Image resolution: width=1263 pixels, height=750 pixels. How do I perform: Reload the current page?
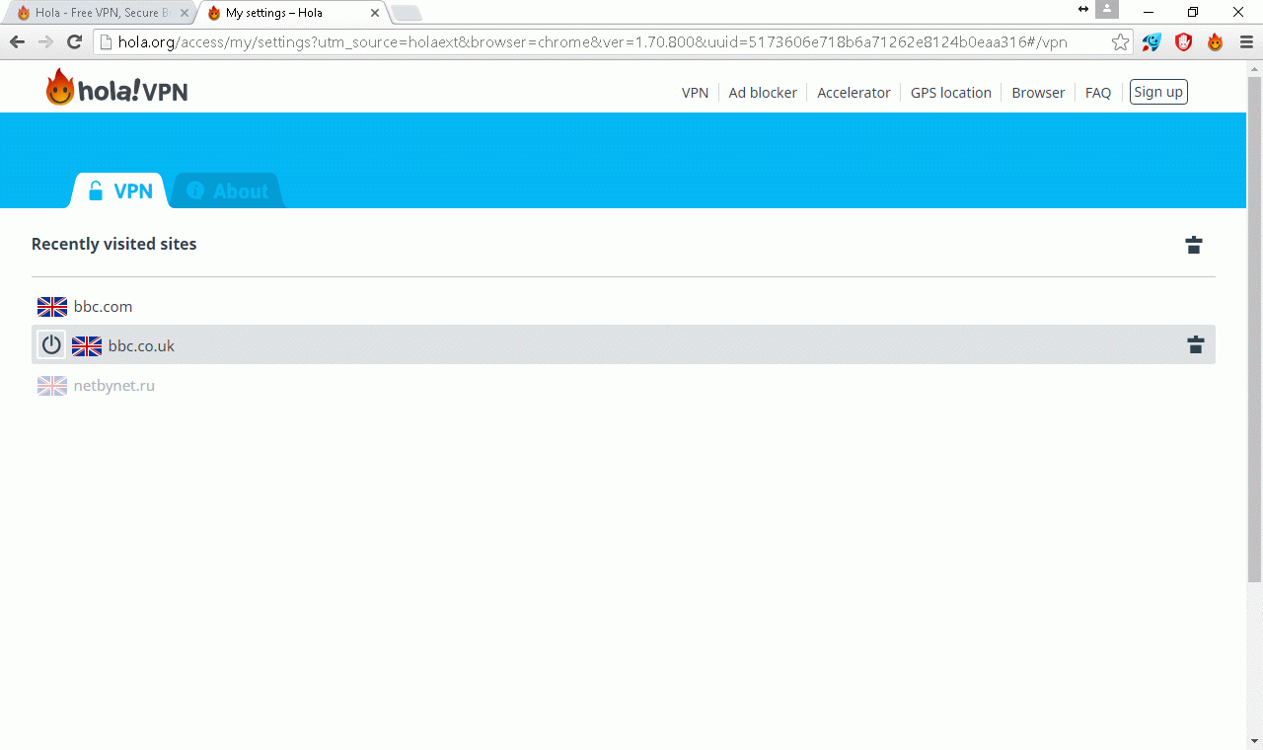coord(74,42)
